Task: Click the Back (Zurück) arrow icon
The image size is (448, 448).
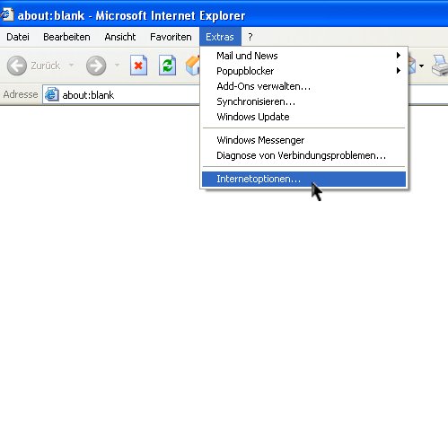Action: (x=17, y=66)
